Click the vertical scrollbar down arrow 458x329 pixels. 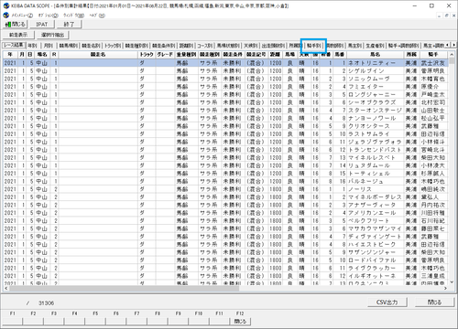tap(452, 282)
